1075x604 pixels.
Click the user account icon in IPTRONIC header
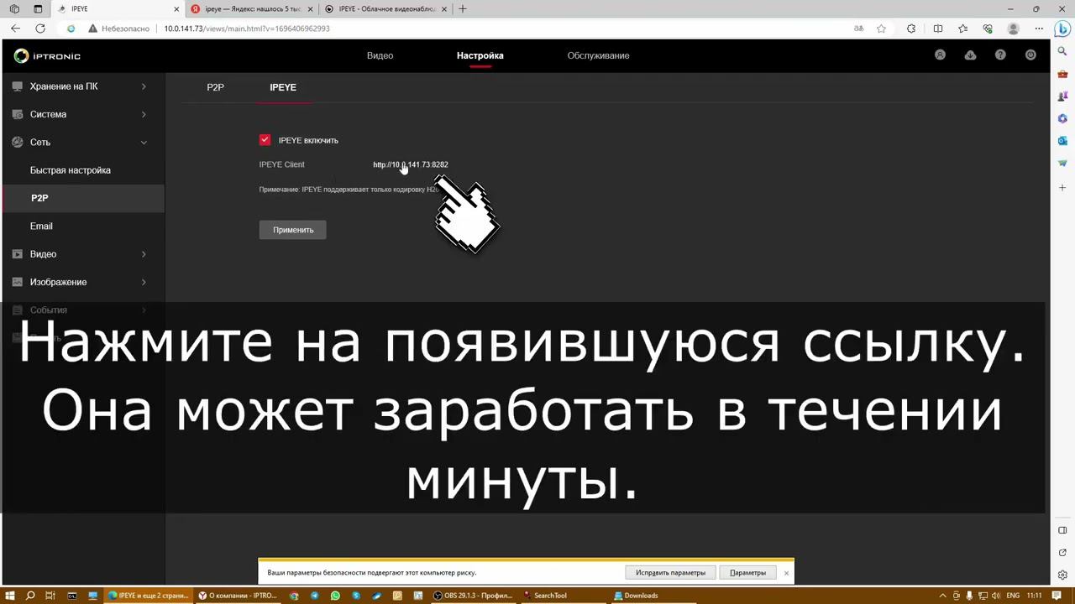tap(940, 55)
